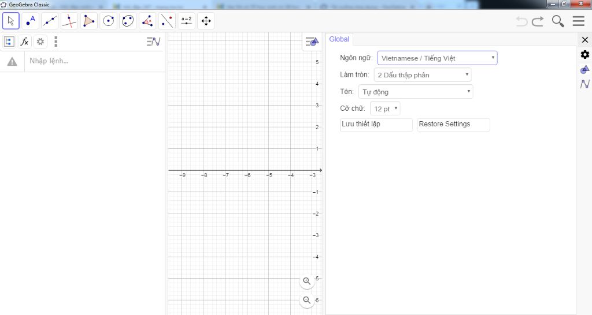Select the Point tool
This screenshot has height=315, width=592.
pos(31,21)
